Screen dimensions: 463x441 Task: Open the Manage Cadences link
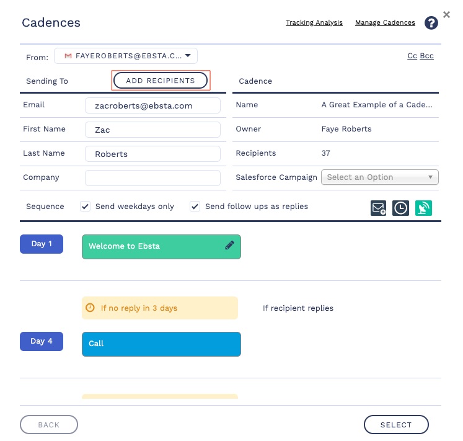coord(385,23)
